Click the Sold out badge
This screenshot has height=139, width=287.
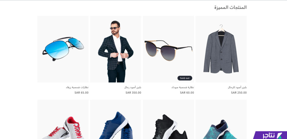(x=185, y=78)
